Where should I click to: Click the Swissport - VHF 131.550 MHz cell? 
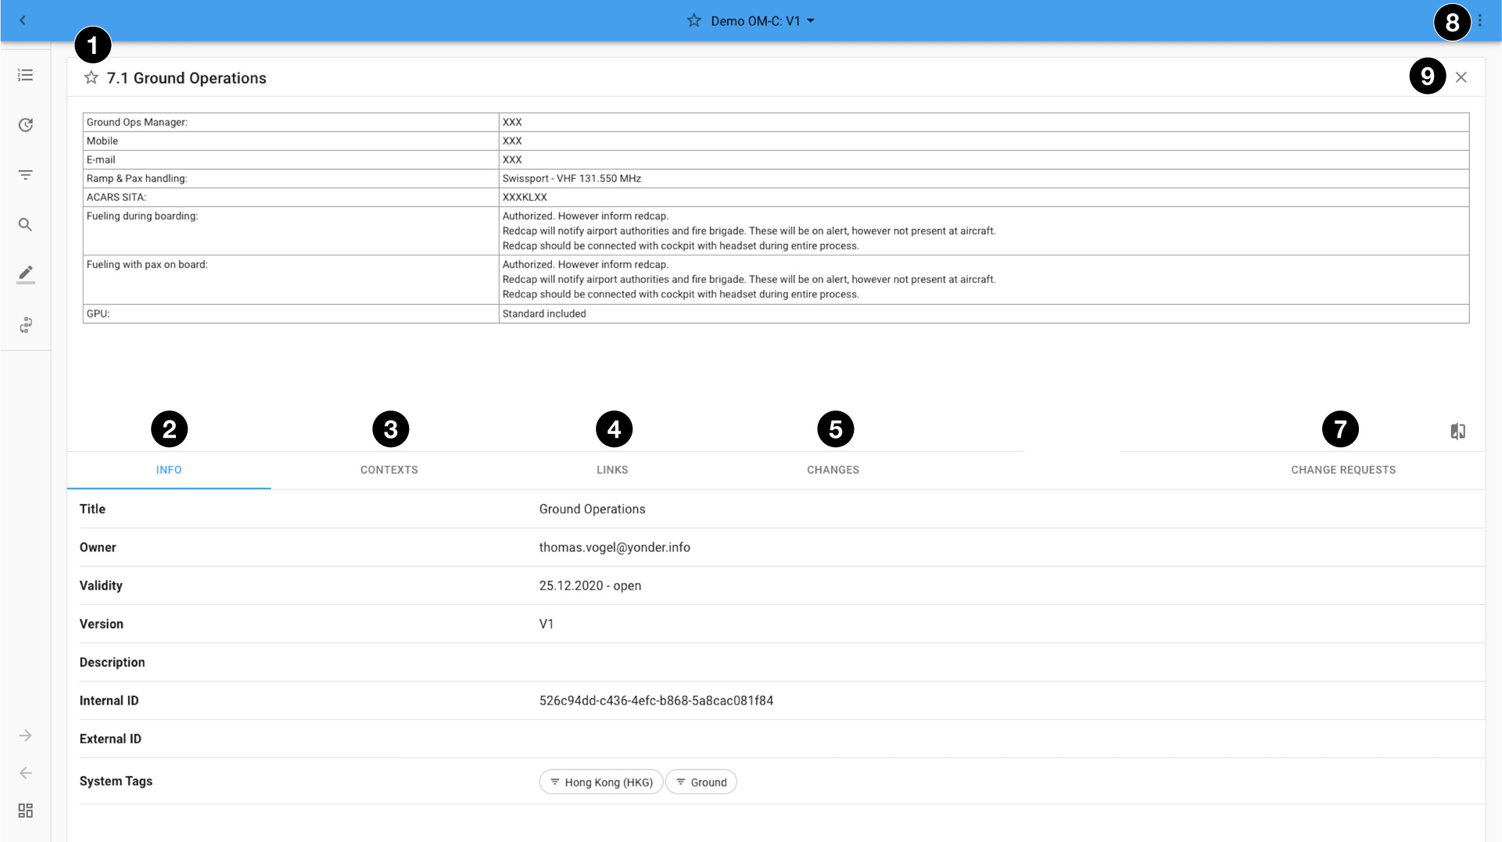point(984,178)
